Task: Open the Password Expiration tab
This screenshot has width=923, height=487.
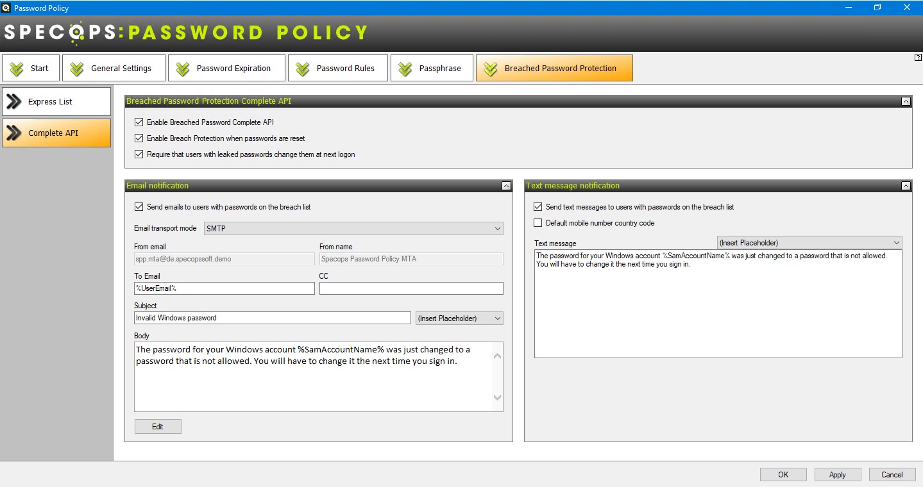Action: click(226, 68)
